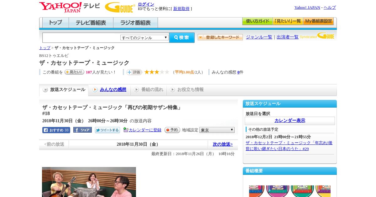Image resolution: width=376 pixels, height=197 pixels.
Task: Click the トップ breadcrumb link
Action: click(45, 48)
